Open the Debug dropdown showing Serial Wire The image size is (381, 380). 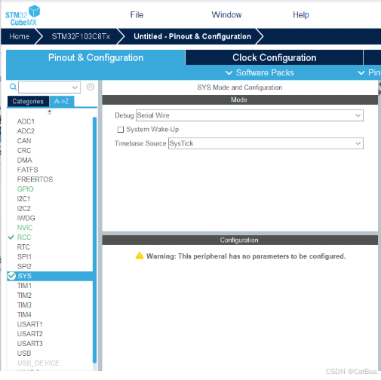pyautogui.click(x=250, y=115)
